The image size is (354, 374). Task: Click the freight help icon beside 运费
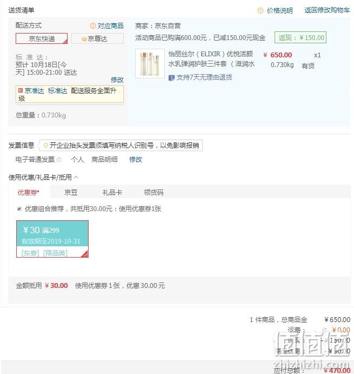tap(324, 330)
